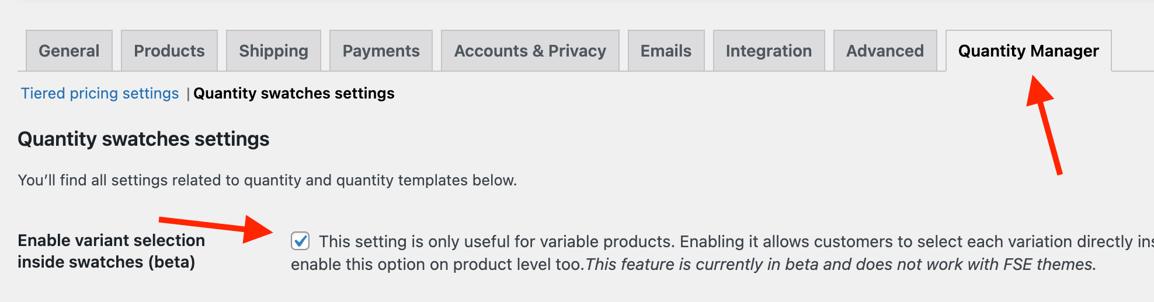Uncheck the variant selection inside swatches checkbox

tap(300, 241)
